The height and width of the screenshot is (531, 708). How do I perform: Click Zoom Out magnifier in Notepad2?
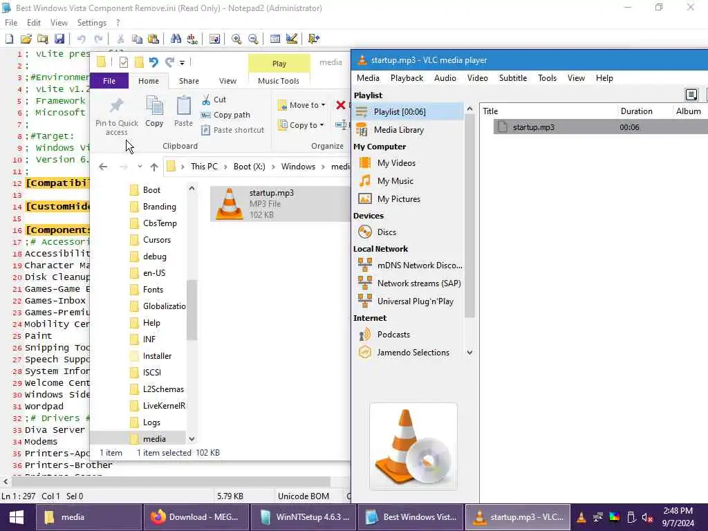coord(253,39)
